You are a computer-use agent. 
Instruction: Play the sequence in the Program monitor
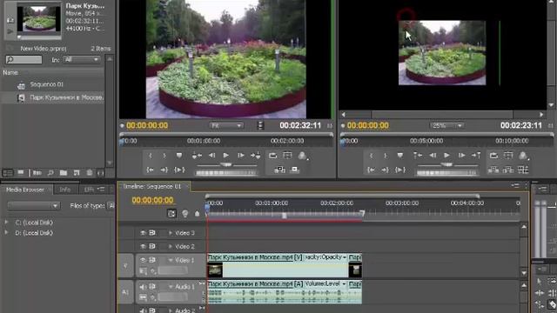446,156
